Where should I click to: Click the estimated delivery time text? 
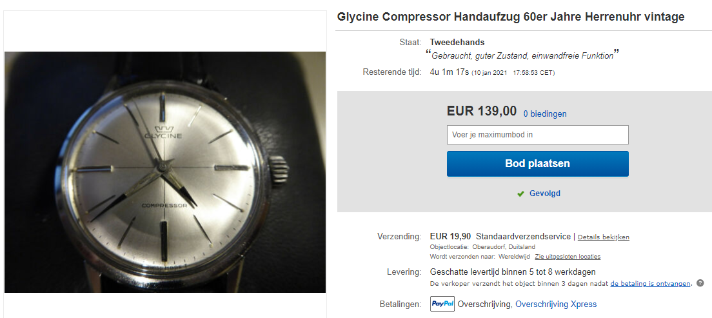[x=513, y=272]
